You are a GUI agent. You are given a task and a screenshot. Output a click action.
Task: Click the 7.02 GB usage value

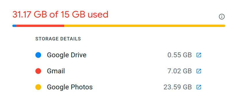tap(179, 71)
